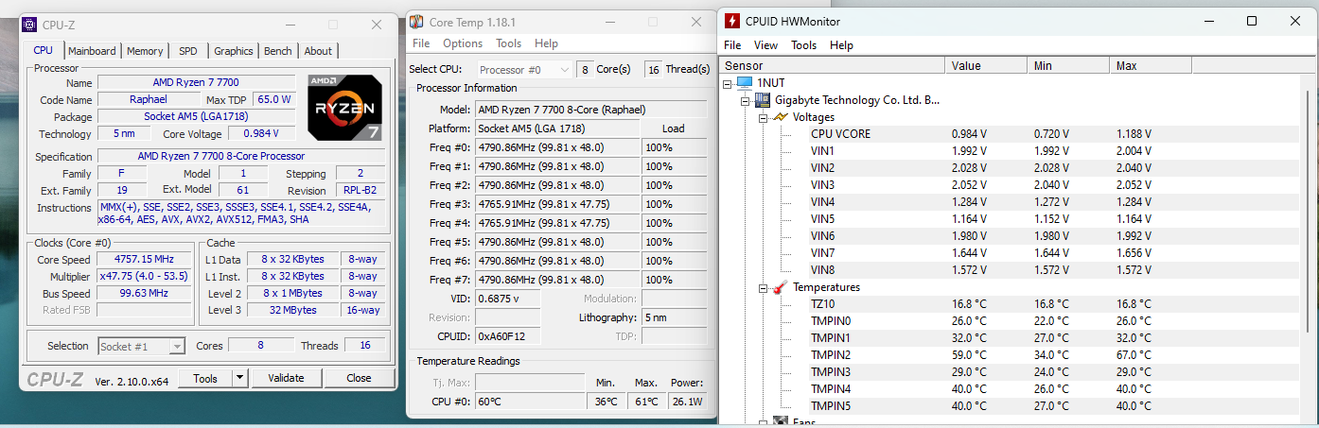Click the 1NUT computer icon in HWMonitor
The width and height of the screenshot is (1319, 428).
[745, 83]
